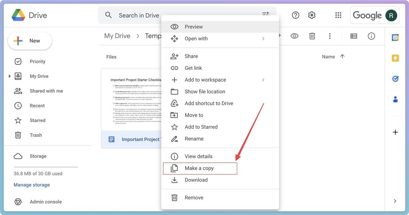
Task: Click the Google apps grid icon
Action: [x=338, y=15]
